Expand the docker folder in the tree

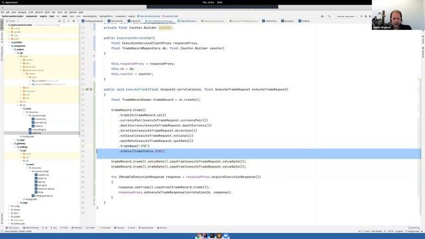(9, 210)
